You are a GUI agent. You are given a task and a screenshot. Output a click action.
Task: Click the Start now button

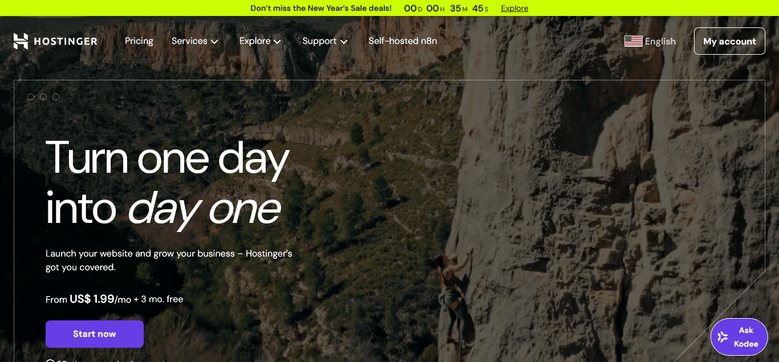point(95,334)
